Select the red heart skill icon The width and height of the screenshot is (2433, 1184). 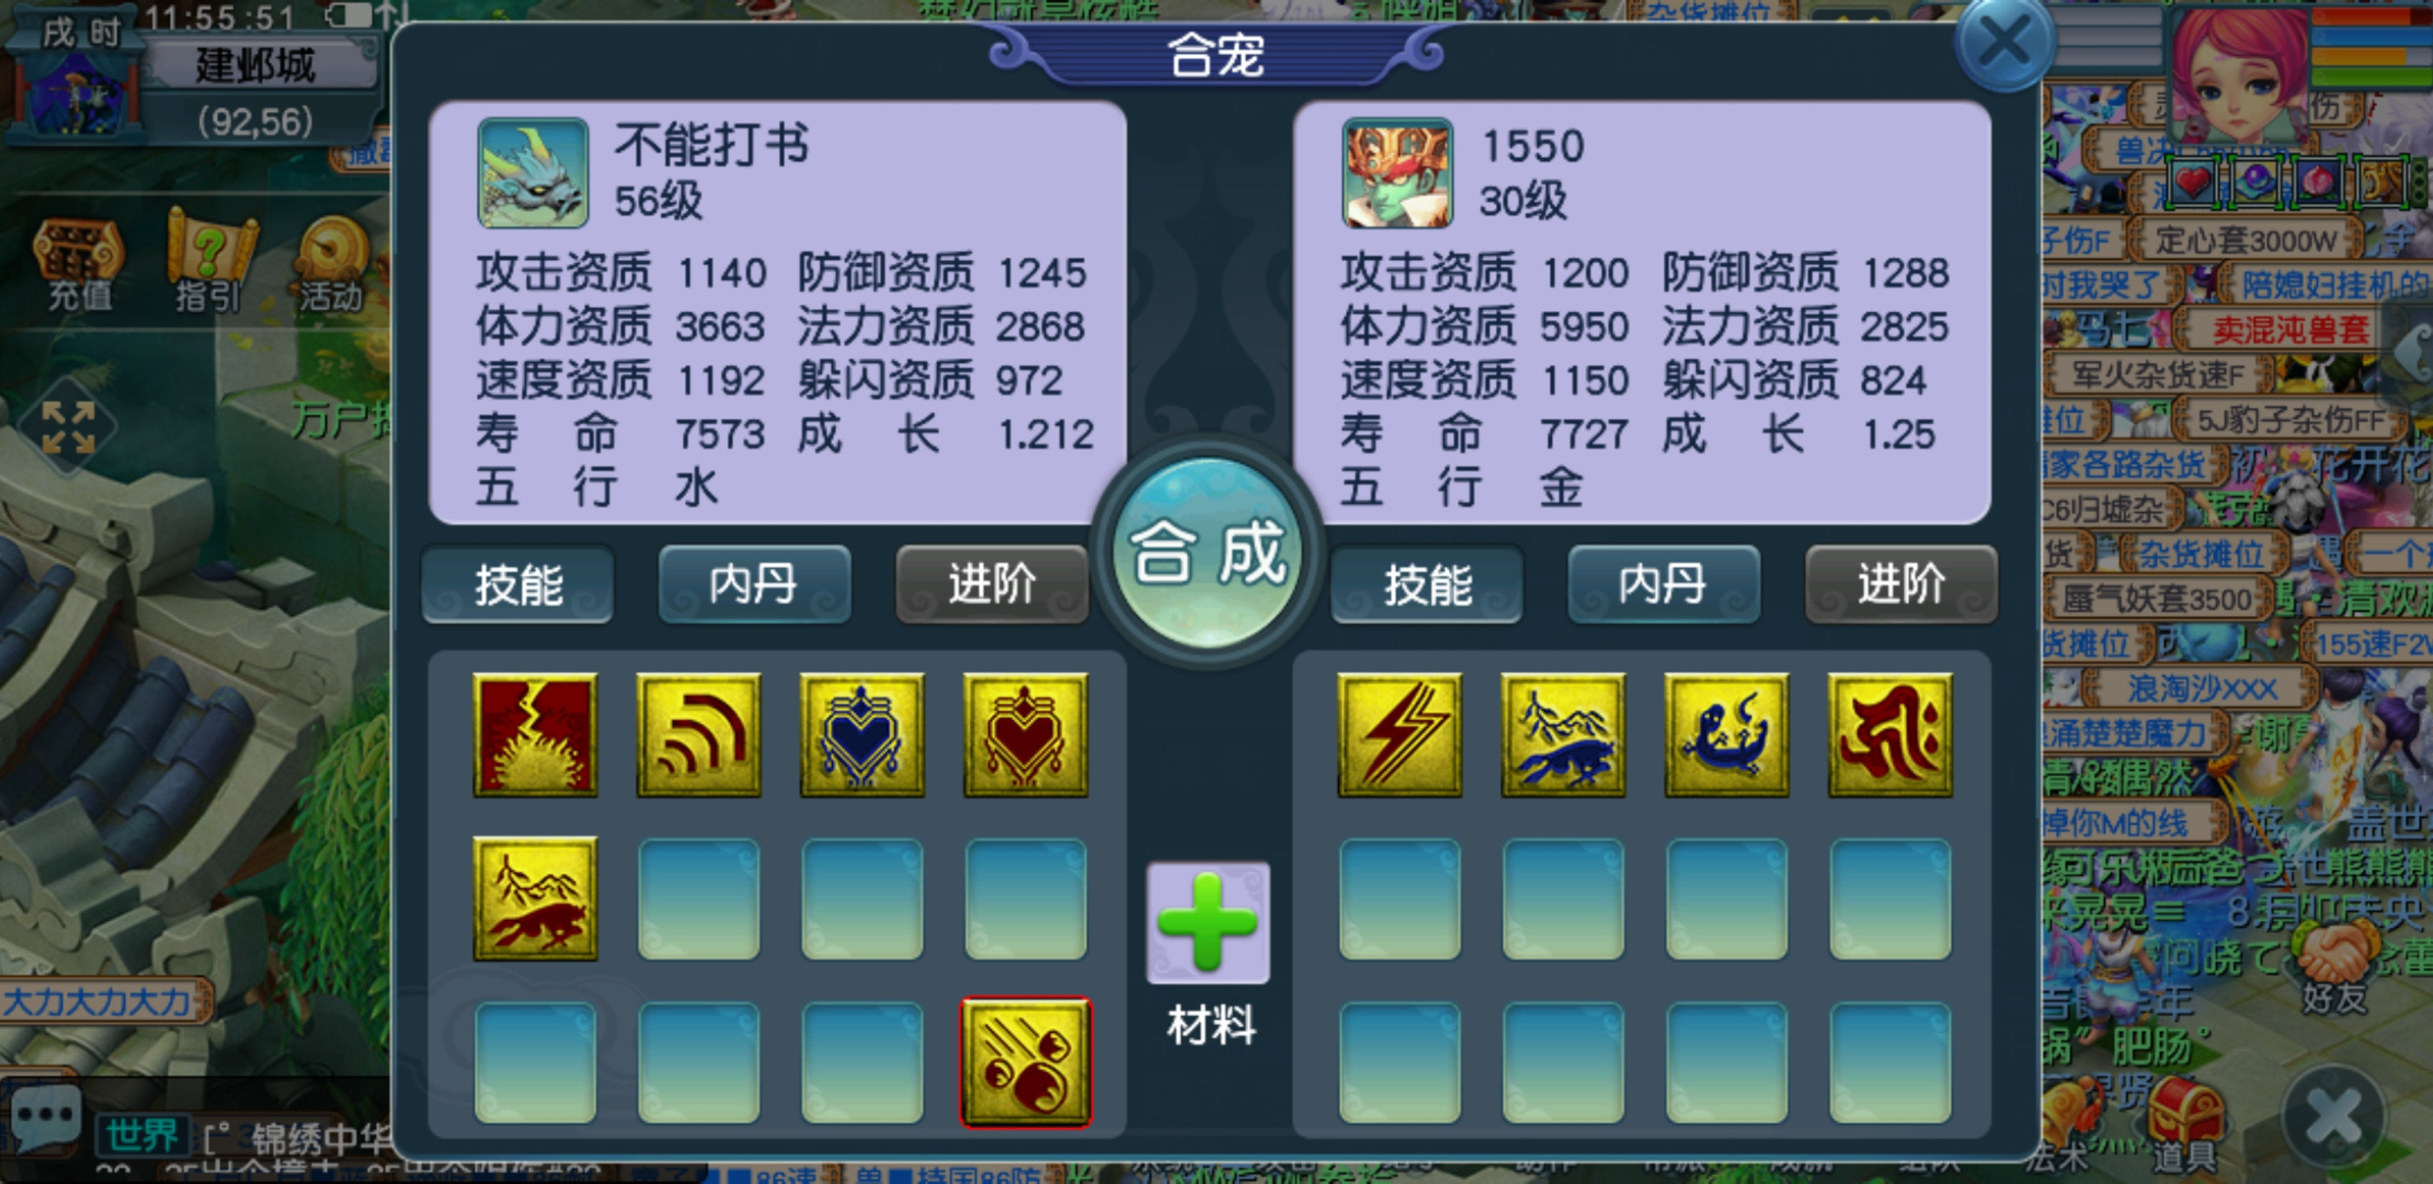[x=1026, y=734]
